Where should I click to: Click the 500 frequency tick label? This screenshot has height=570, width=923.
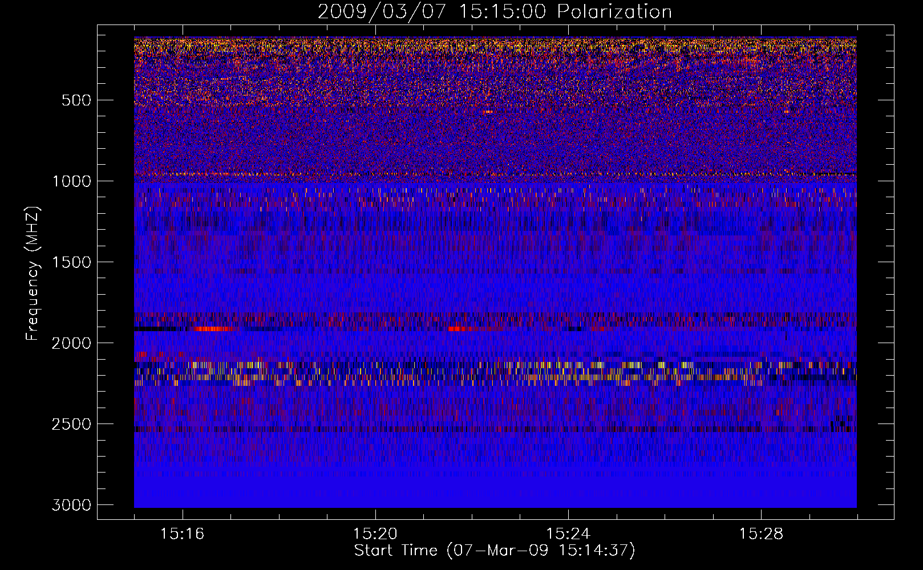tap(76, 100)
